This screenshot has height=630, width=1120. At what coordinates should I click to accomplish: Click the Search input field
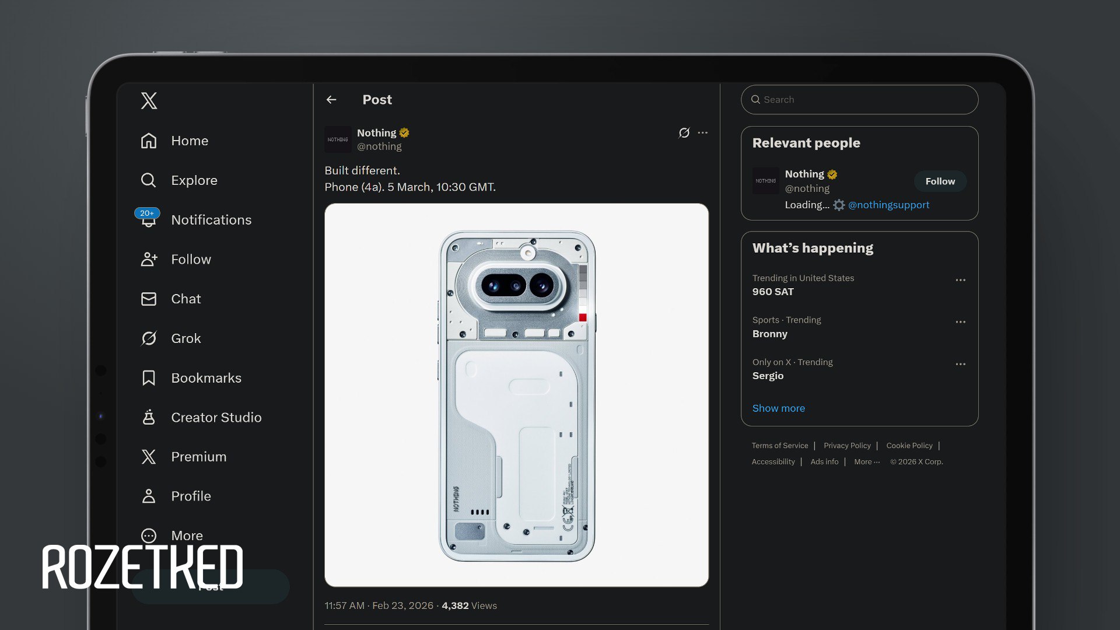(x=863, y=100)
